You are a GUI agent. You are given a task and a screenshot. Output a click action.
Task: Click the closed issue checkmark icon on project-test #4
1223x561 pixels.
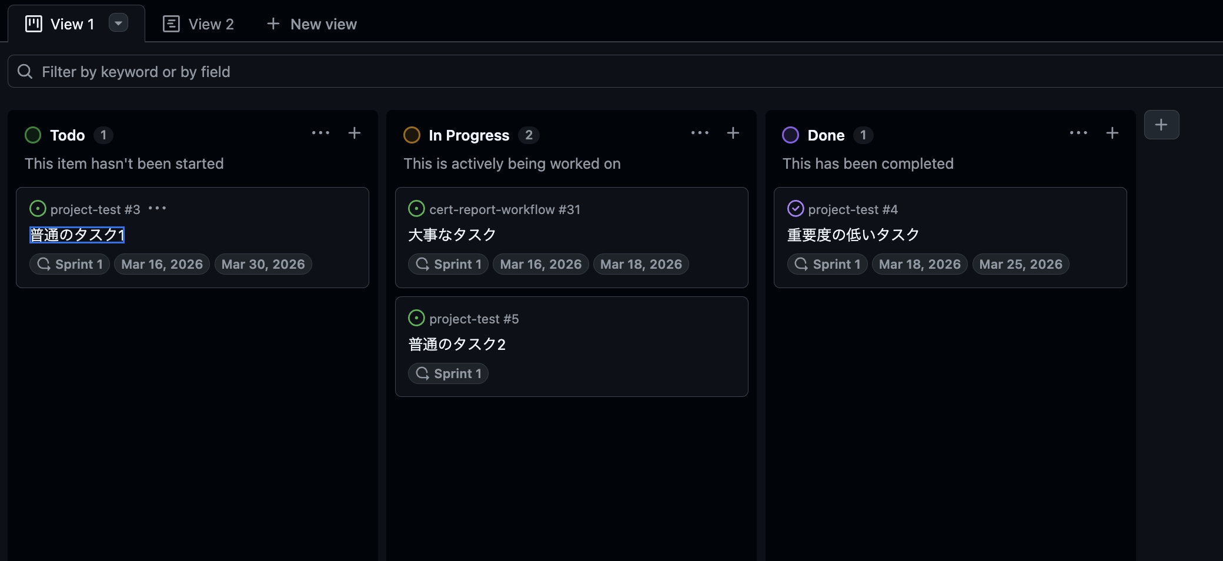pos(796,208)
